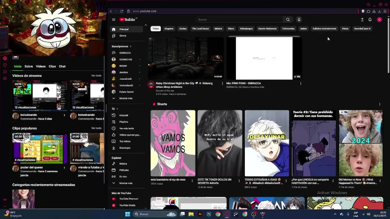Open the DESAYUNAR short thumbnail

click(267, 143)
